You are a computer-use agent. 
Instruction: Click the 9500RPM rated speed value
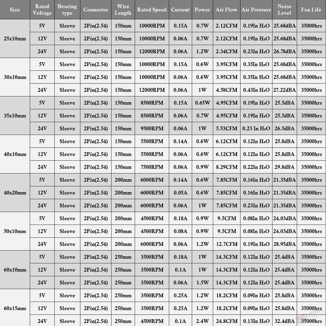coord(152,128)
